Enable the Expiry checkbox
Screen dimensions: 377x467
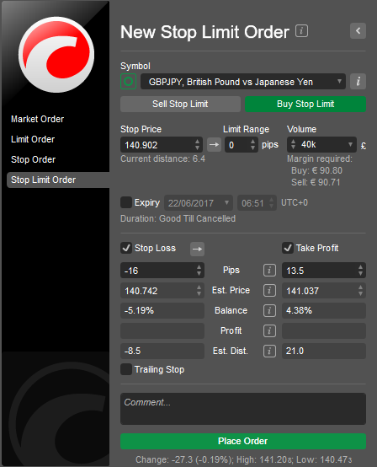point(126,202)
